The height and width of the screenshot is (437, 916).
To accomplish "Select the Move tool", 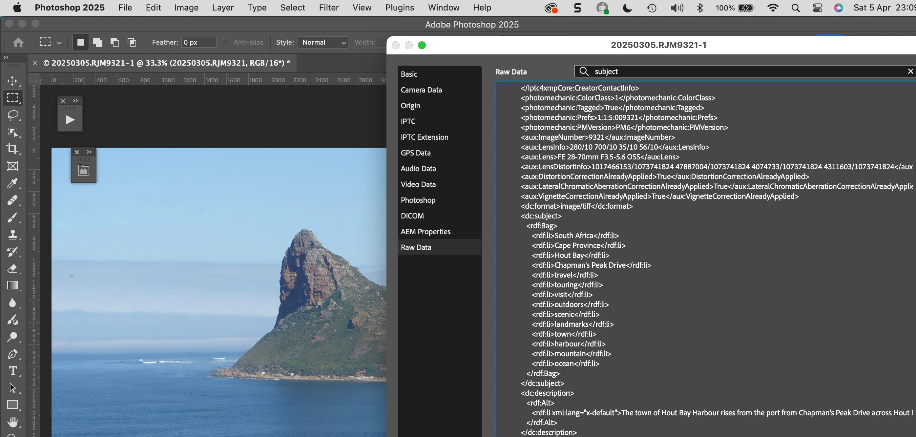I will point(12,81).
